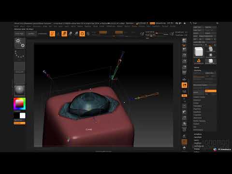Click the AAHalf icon
232x174 pixels.
point(184,67)
